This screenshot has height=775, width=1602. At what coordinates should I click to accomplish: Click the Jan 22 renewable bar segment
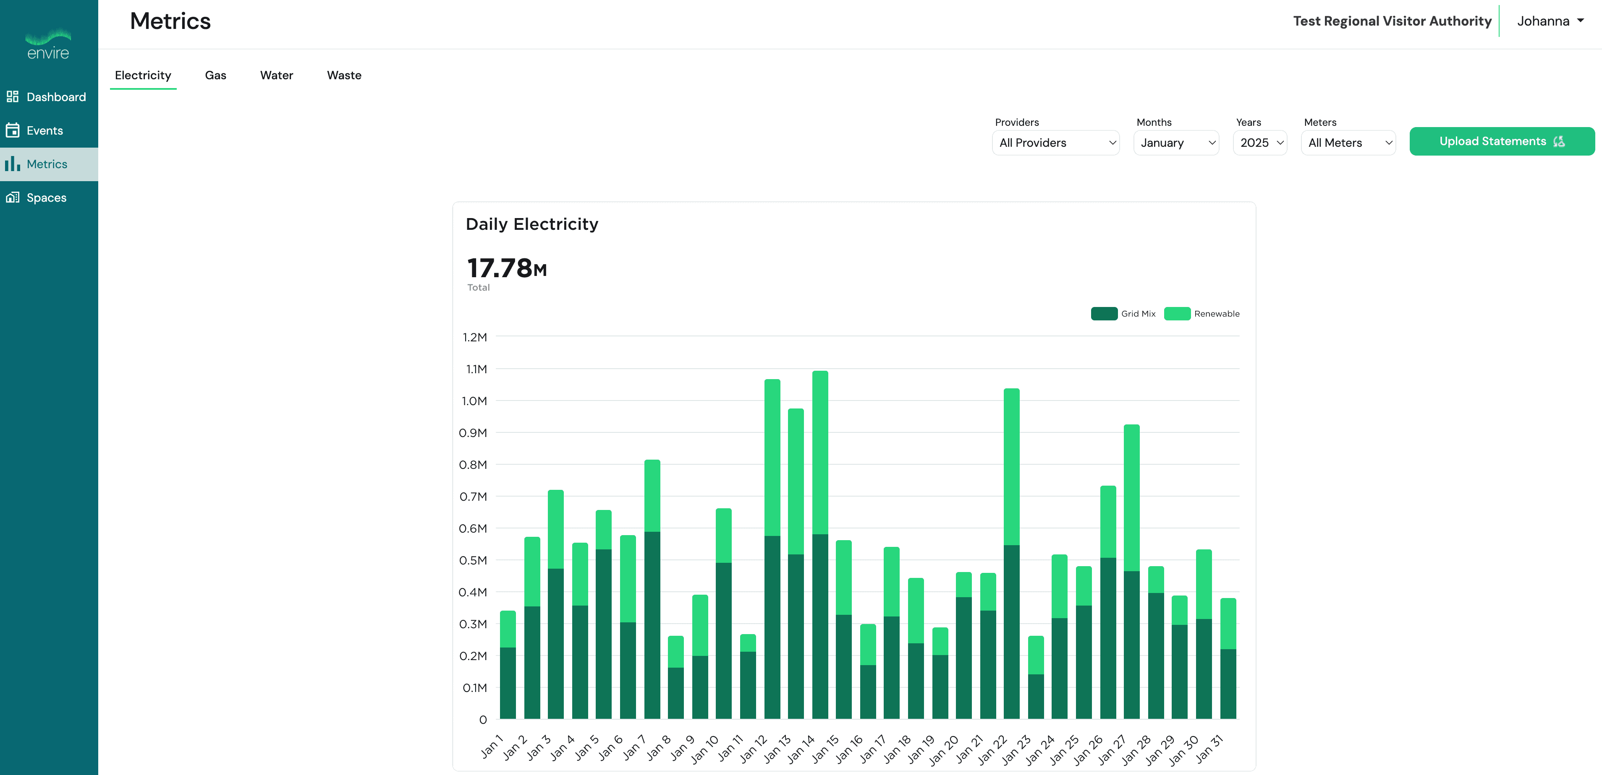click(1012, 467)
